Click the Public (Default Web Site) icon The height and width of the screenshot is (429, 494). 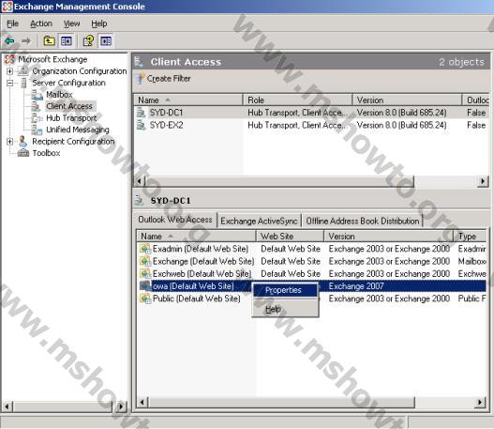[145, 299]
